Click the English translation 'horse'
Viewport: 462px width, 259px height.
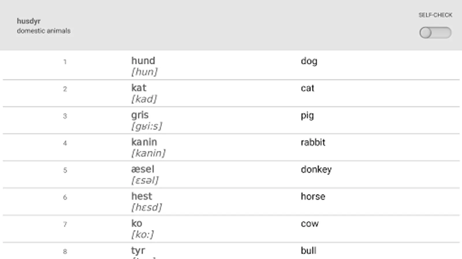pyautogui.click(x=313, y=197)
